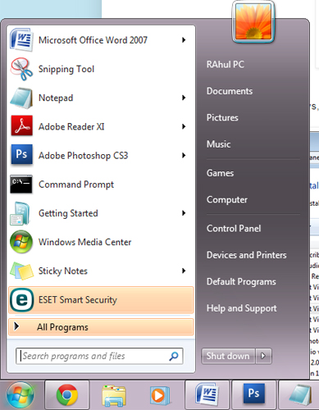319x410 pixels.
Task: Expand Word 2007 recent documents arrow
Action: click(x=184, y=40)
